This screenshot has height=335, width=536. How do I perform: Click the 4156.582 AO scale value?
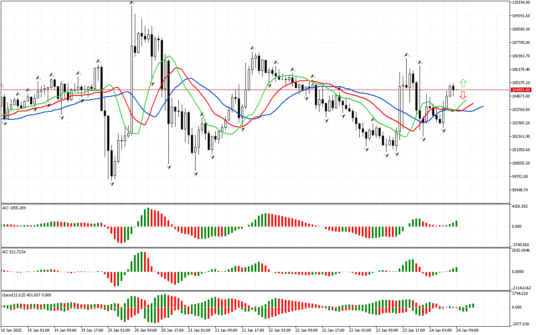click(521, 206)
